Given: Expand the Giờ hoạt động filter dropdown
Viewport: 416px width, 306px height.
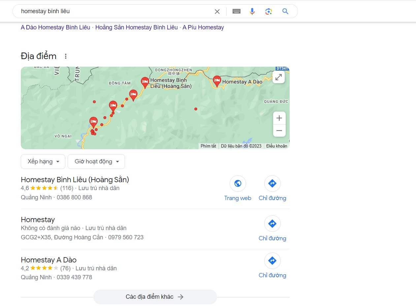Looking at the screenshot, I should point(96,162).
